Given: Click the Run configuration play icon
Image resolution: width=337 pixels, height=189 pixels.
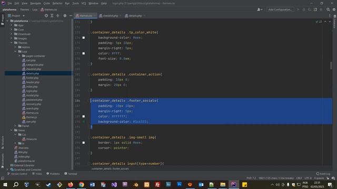Looking at the screenshot, I should pos(298,9).
